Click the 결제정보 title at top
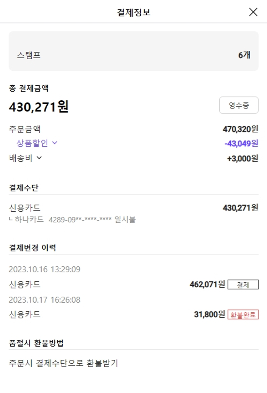The width and height of the screenshot is (267, 393). point(134,12)
